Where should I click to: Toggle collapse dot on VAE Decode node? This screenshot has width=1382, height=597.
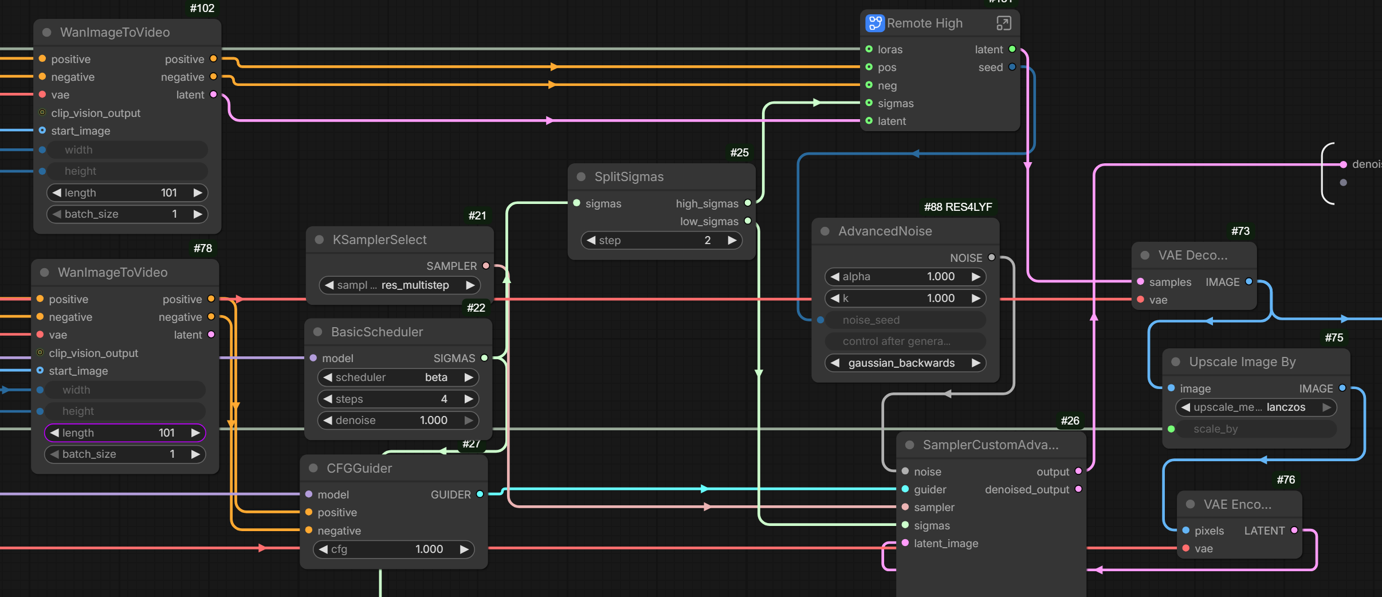pyautogui.click(x=1145, y=256)
